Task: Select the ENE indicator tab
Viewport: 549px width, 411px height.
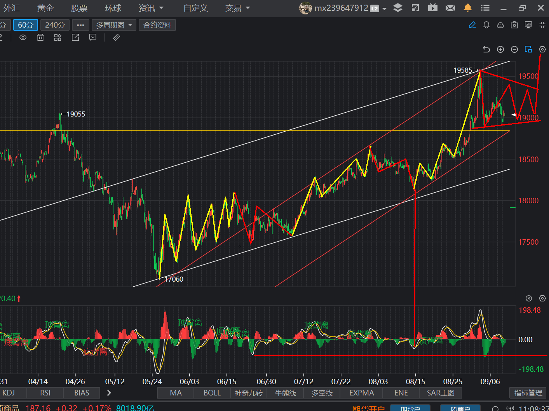Action: pyautogui.click(x=401, y=393)
